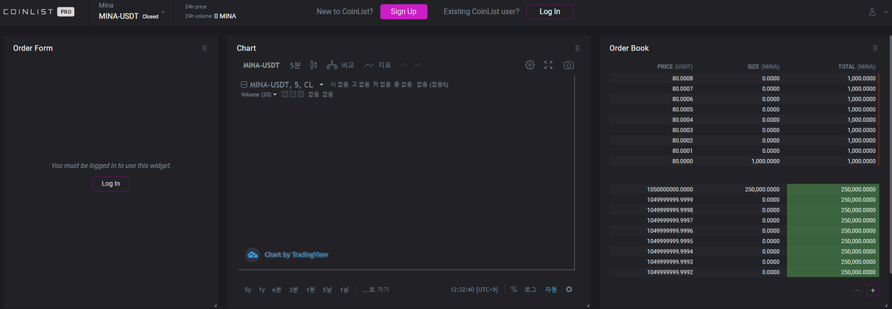Viewport: 892px width, 309px height.
Task: Toggle Volume indicator visibility eye icon
Action: [285, 94]
